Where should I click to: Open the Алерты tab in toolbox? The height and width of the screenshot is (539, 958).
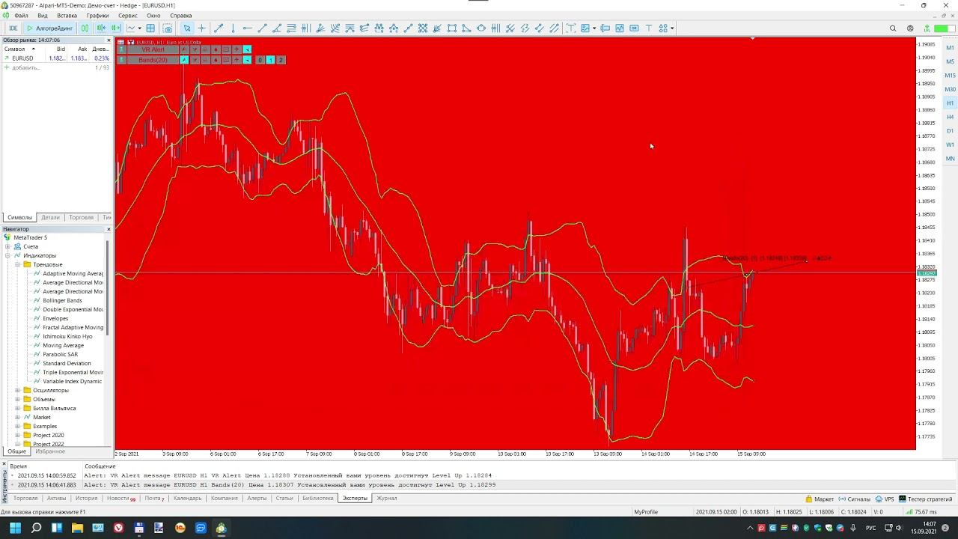pyautogui.click(x=257, y=498)
